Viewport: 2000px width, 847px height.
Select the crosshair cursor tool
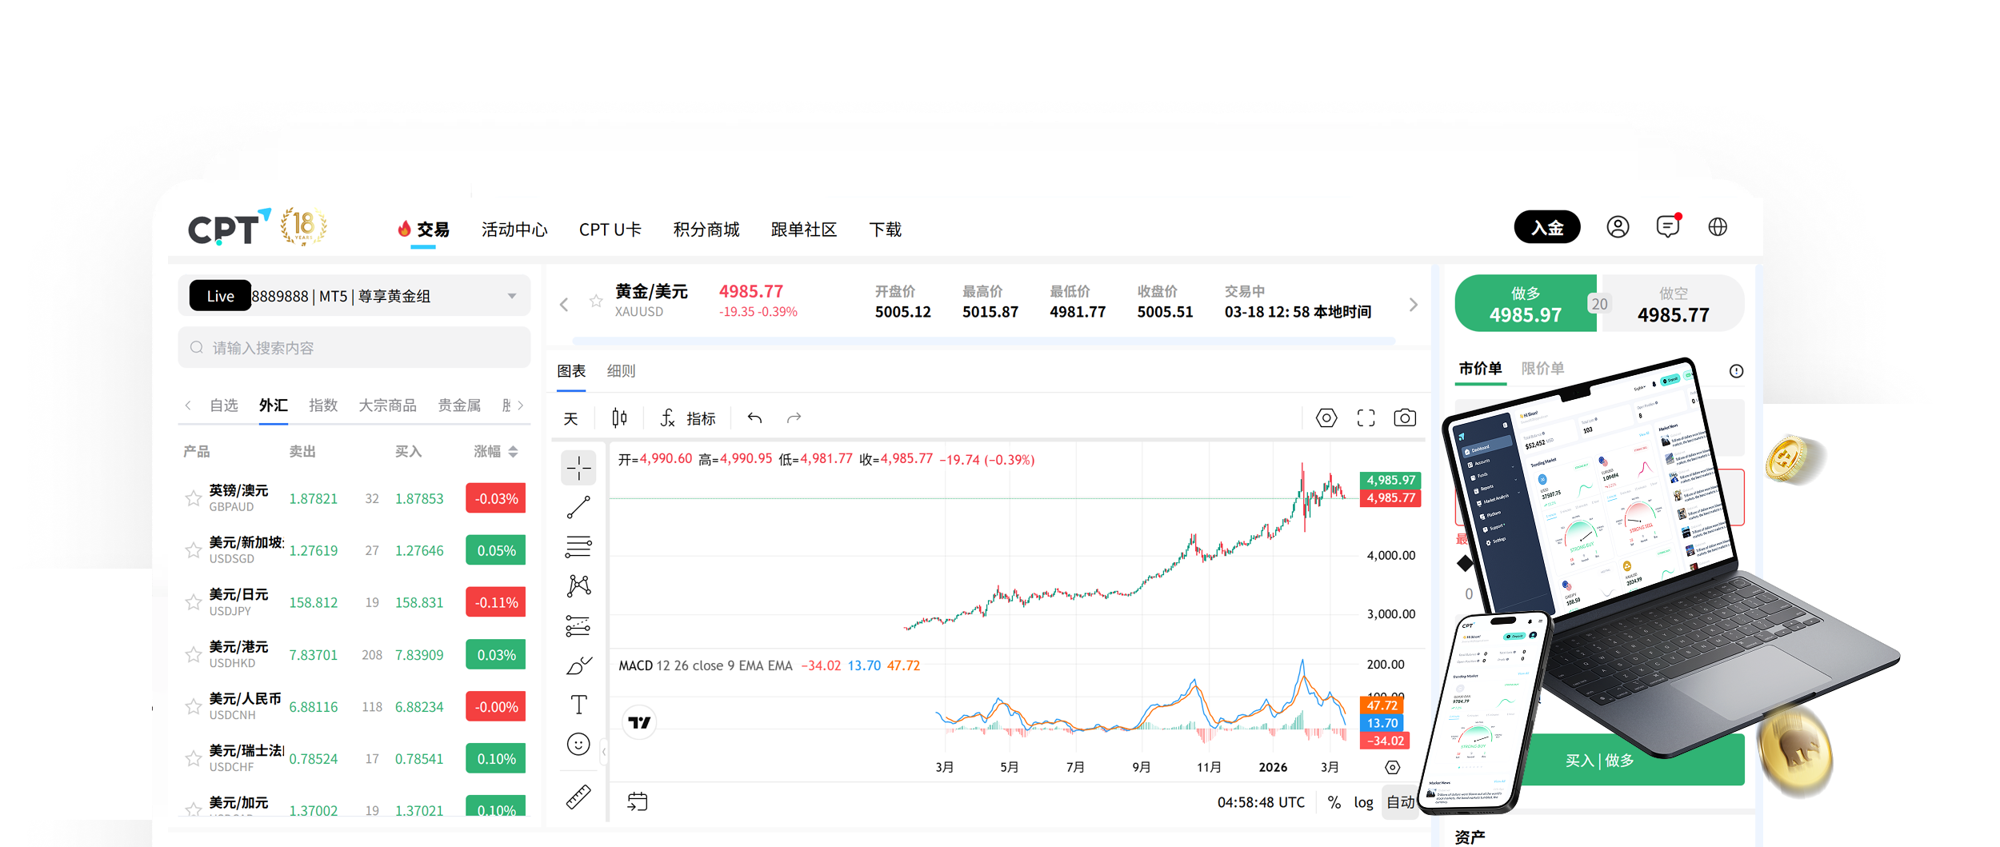point(578,467)
